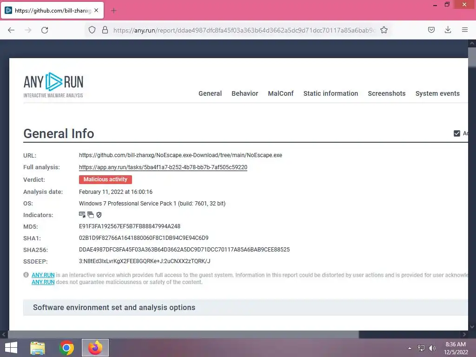Click the scroll left arrow
The height and width of the screenshot is (357, 476).
point(4,335)
